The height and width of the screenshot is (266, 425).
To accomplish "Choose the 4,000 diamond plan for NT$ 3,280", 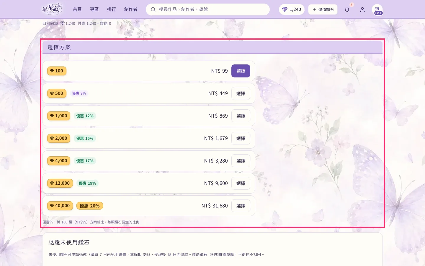I will point(241,161).
